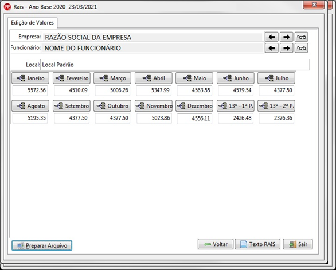This screenshot has height=270, width=336.
Task: Open Dezembro details button
Action: (194, 106)
